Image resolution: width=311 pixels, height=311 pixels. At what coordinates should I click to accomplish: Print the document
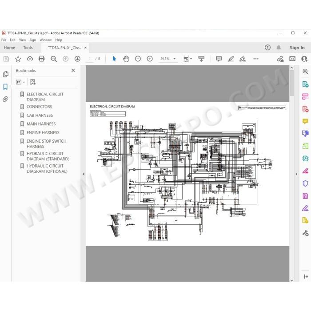41,59
